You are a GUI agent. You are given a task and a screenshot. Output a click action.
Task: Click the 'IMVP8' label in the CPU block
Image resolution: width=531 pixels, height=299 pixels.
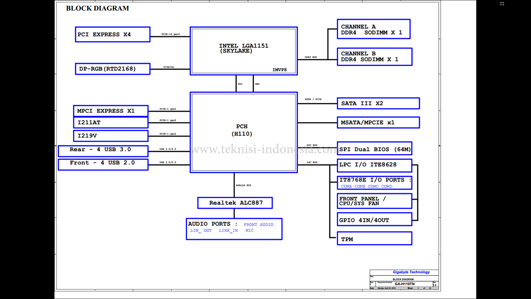click(x=280, y=70)
